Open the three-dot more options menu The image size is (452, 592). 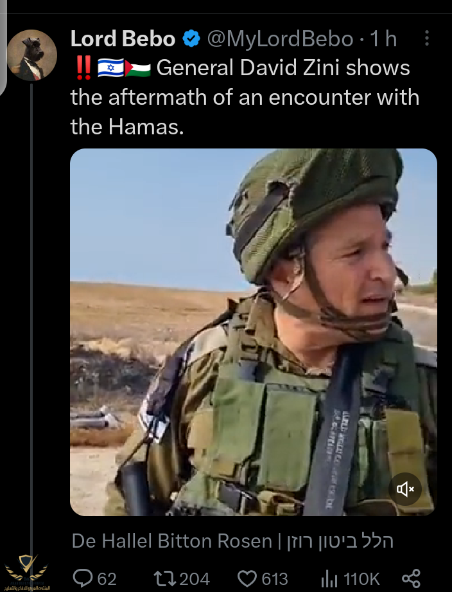coord(427,38)
